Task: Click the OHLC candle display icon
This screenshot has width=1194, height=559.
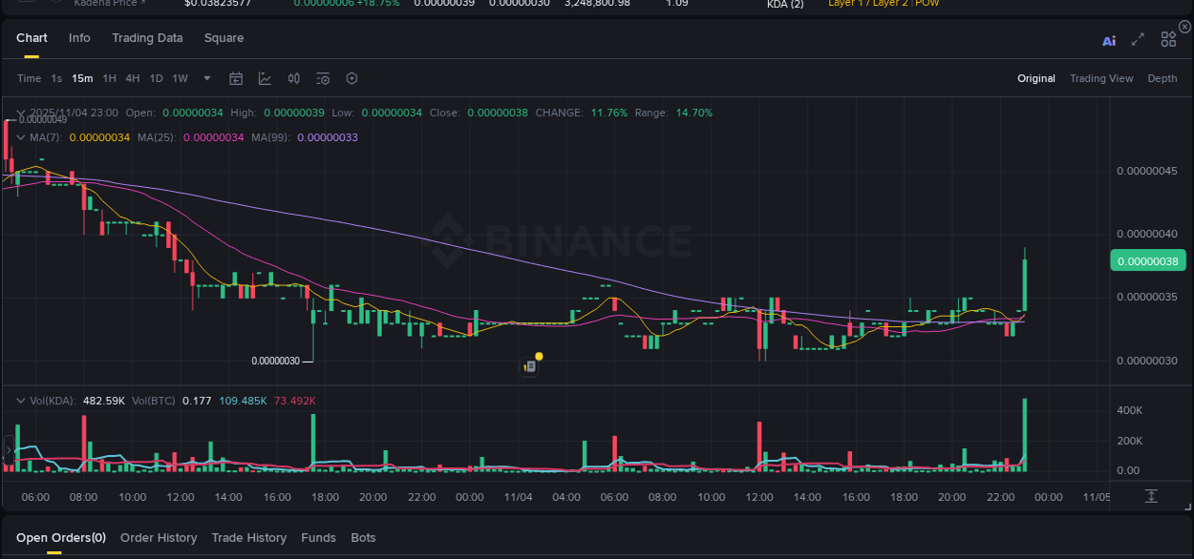Action: pyautogui.click(x=293, y=78)
